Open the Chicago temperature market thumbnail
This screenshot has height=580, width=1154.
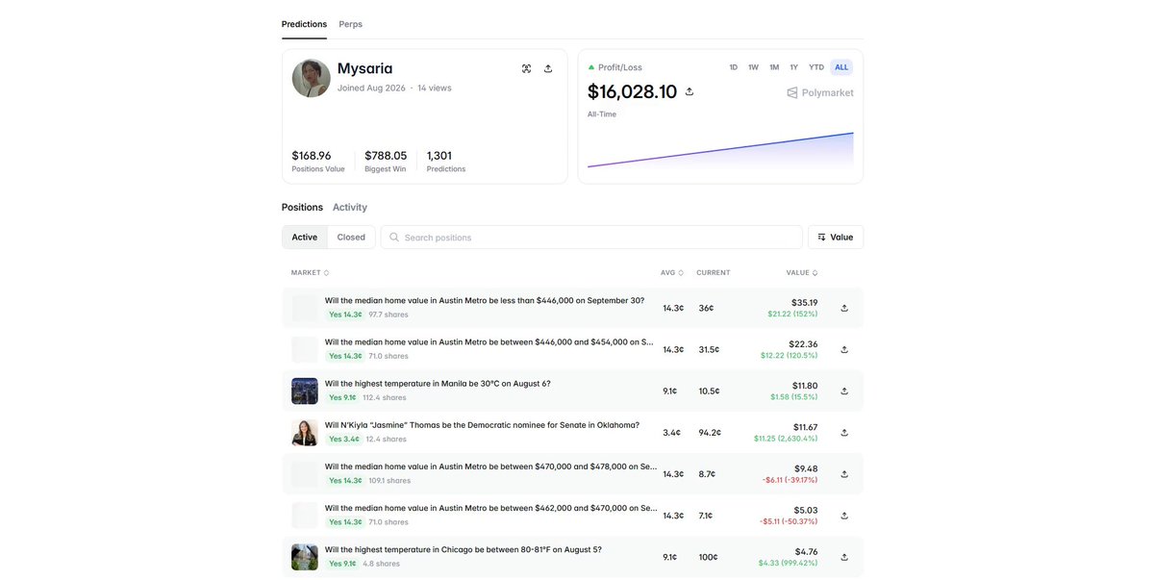coord(305,557)
